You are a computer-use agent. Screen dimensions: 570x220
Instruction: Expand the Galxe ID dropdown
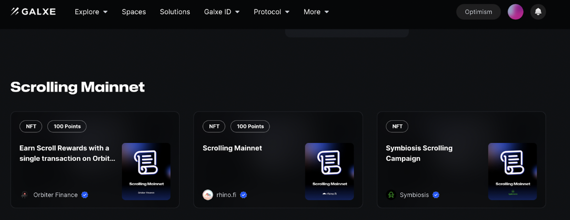coord(222,11)
